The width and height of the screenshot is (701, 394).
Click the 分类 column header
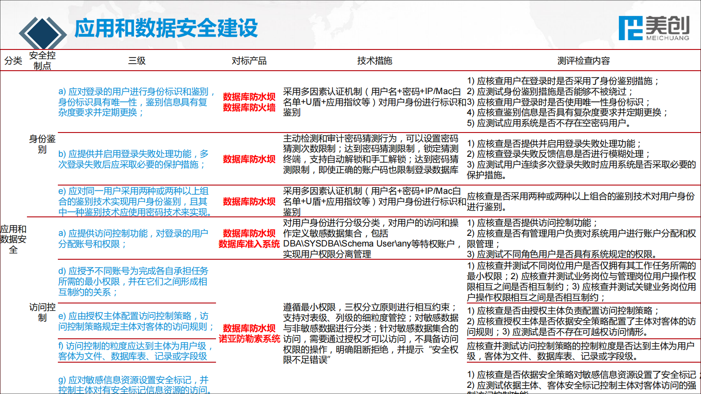[x=13, y=61]
